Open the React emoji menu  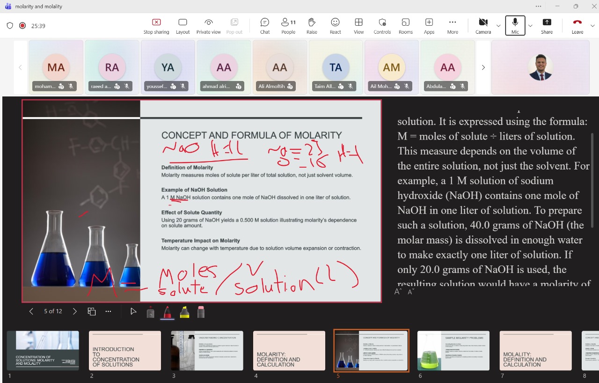[x=335, y=26]
